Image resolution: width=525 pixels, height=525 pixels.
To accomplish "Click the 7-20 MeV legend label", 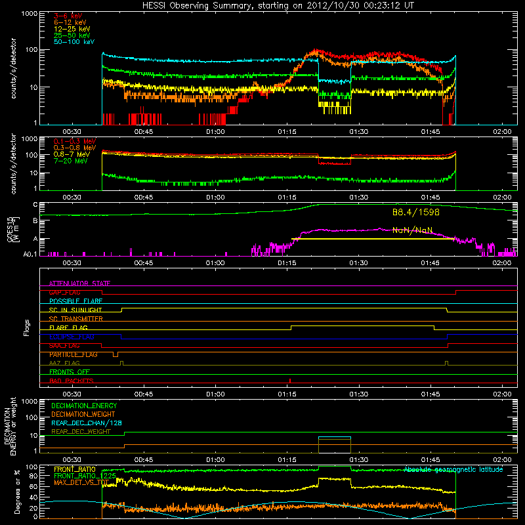I will point(70,161).
